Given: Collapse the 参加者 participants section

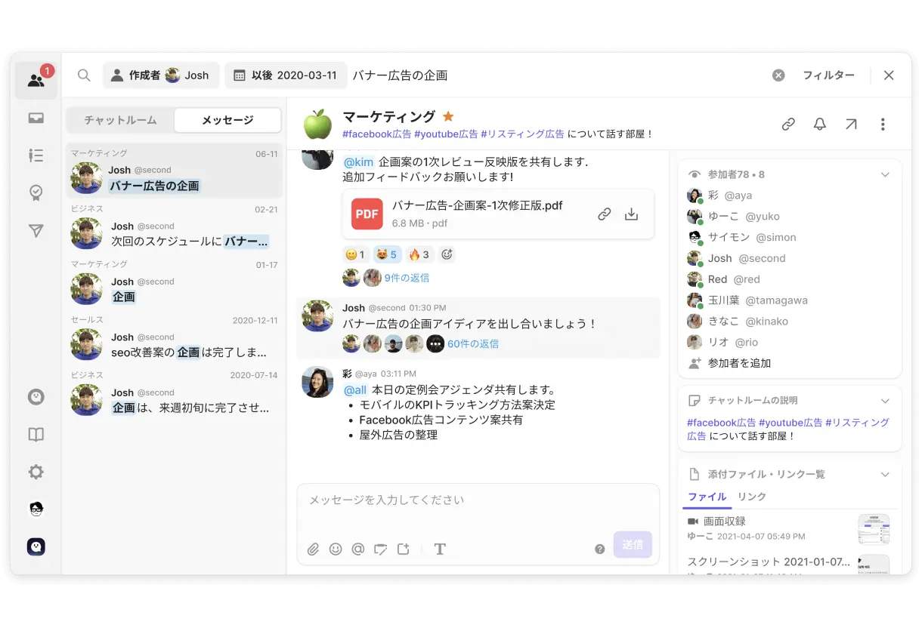Looking at the screenshot, I should [x=885, y=174].
